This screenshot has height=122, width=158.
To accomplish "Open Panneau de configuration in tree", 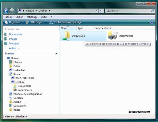I will click(28, 94).
